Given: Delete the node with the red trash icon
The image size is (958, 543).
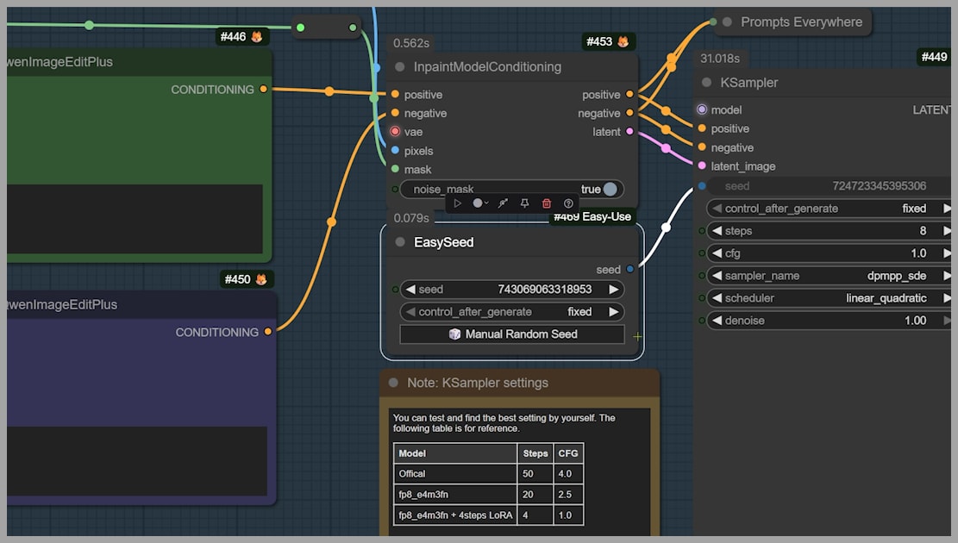Looking at the screenshot, I should (x=546, y=203).
